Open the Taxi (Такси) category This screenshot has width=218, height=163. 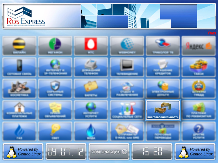pyautogui.click(x=199, y=67)
